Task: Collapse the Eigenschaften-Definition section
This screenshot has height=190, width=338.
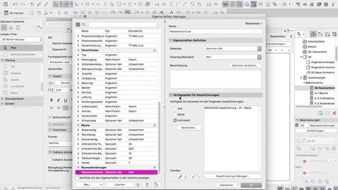Action: pyautogui.click(x=171, y=40)
